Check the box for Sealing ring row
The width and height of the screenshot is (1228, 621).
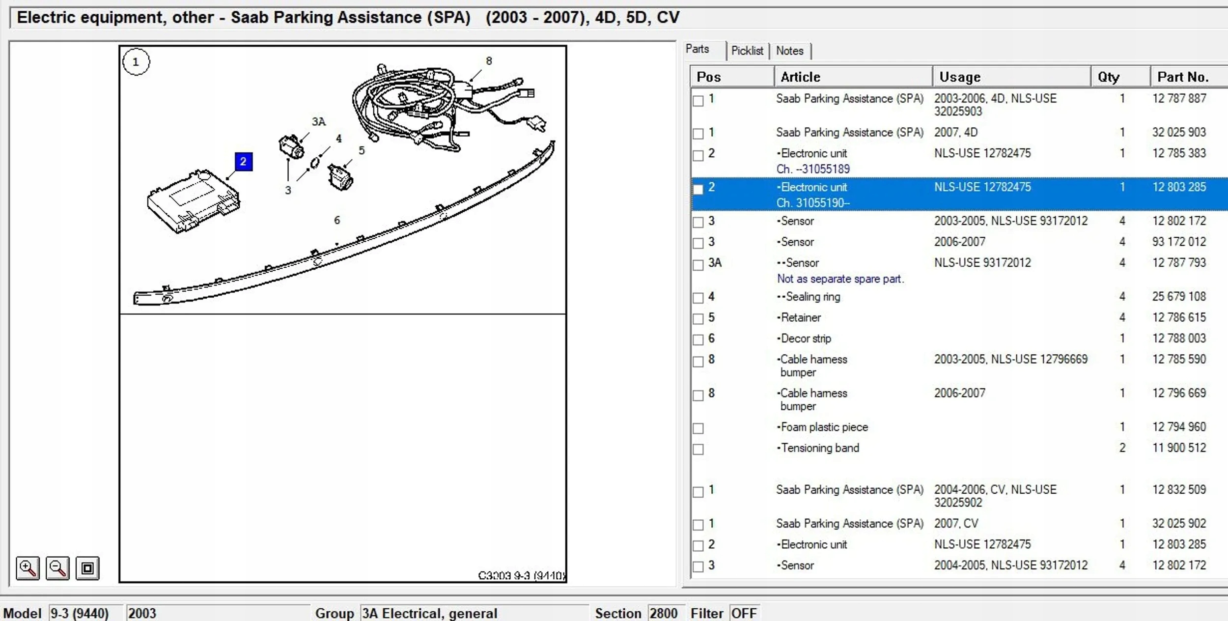click(x=698, y=298)
